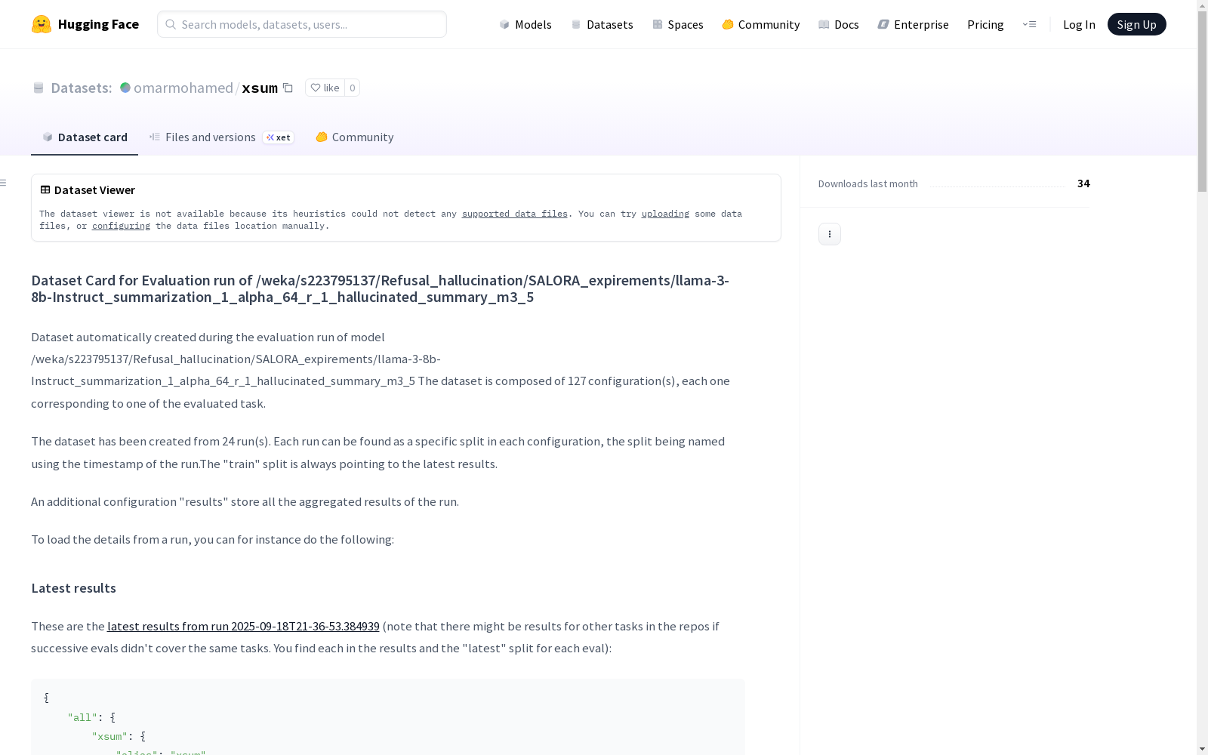Click the heart icon on like button
The width and height of the screenshot is (1208, 755).
pyautogui.click(x=316, y=88)
